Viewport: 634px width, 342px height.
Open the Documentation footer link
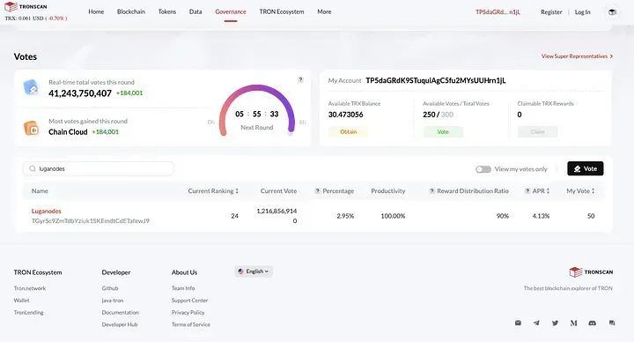(x=120, y=313)
